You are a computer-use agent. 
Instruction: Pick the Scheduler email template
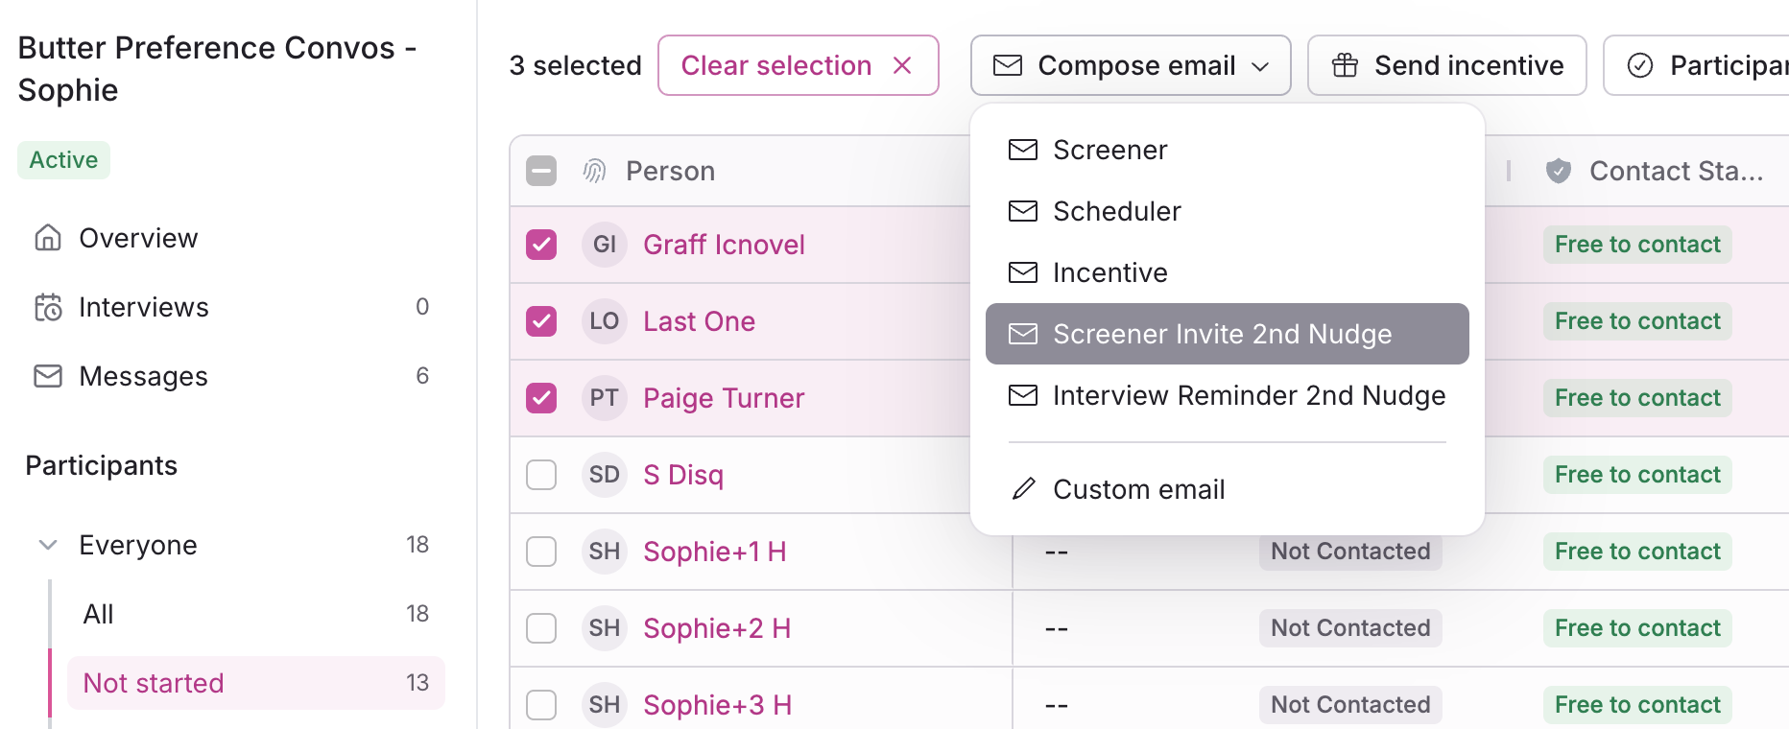(1116, 211)
